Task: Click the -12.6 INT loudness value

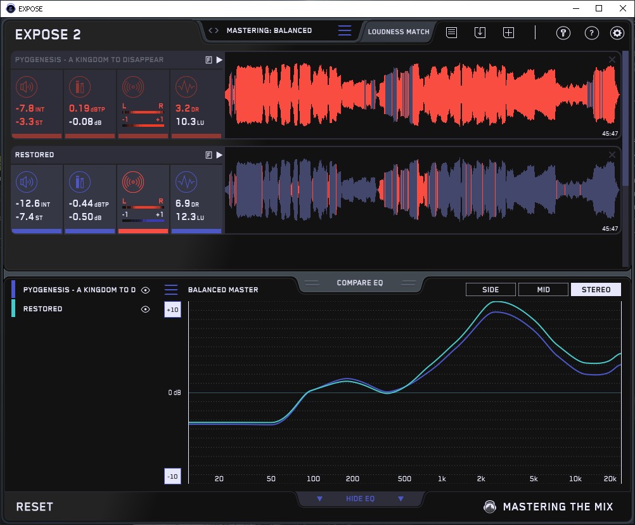Action: coord(33,204)
